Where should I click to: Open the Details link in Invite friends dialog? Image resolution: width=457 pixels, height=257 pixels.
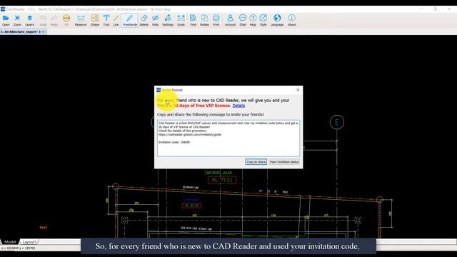pos(238,106)
